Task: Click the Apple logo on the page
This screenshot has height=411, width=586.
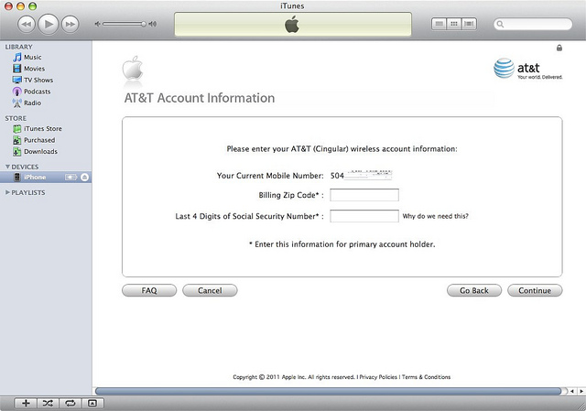Action: pos(133,68)
